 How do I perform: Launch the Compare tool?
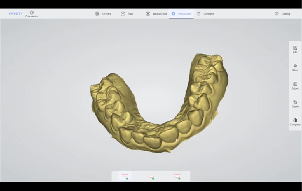(x=295, y=122)
